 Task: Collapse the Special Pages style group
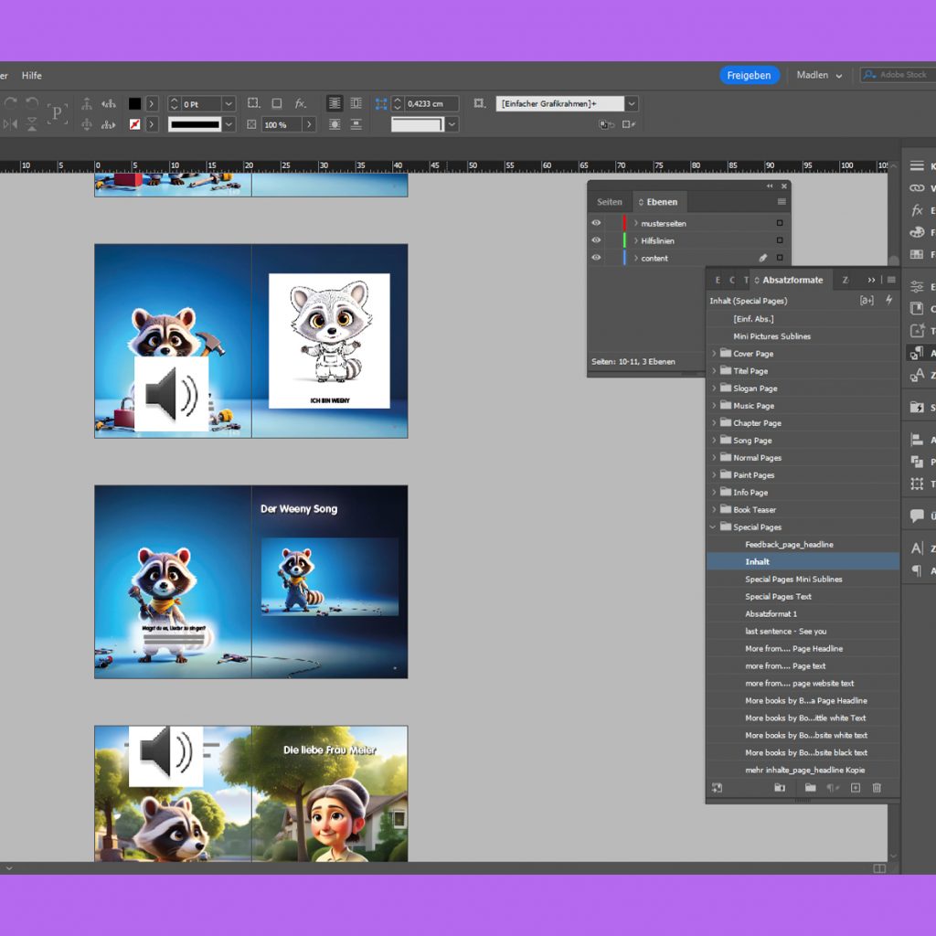pyautogui.click(x=714, y=526)
